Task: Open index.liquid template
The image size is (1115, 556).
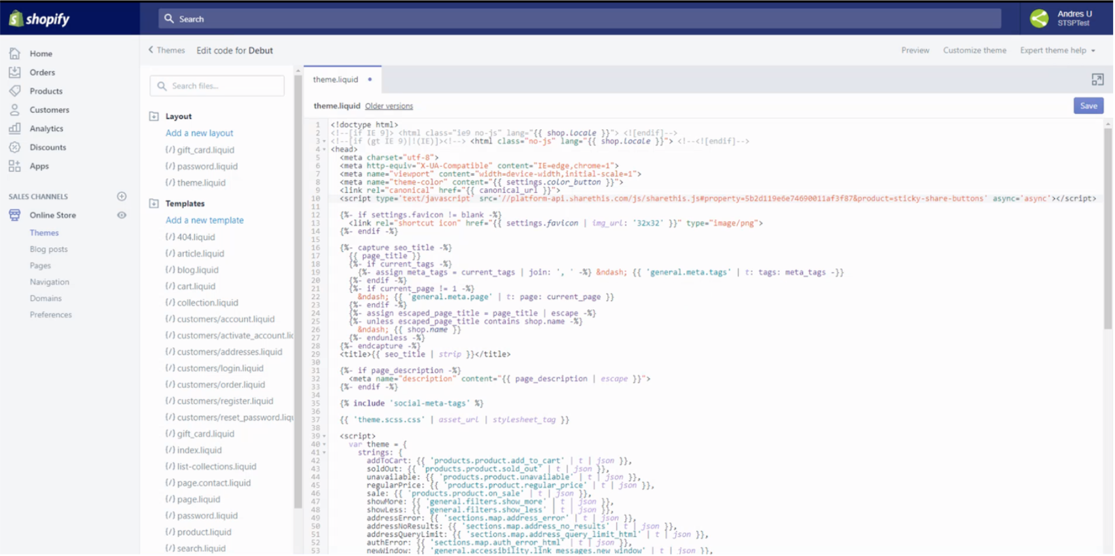Action: pyautogui.click(x=193, y=450)
